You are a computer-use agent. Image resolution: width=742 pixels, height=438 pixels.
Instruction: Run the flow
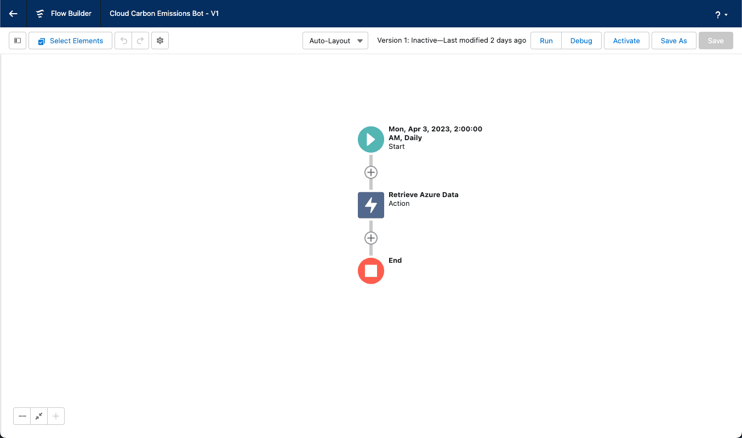click(x=546, y=41)
